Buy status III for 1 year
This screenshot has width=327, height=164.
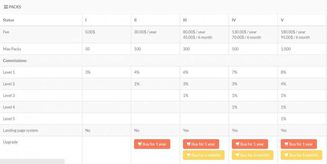[201, 144]
